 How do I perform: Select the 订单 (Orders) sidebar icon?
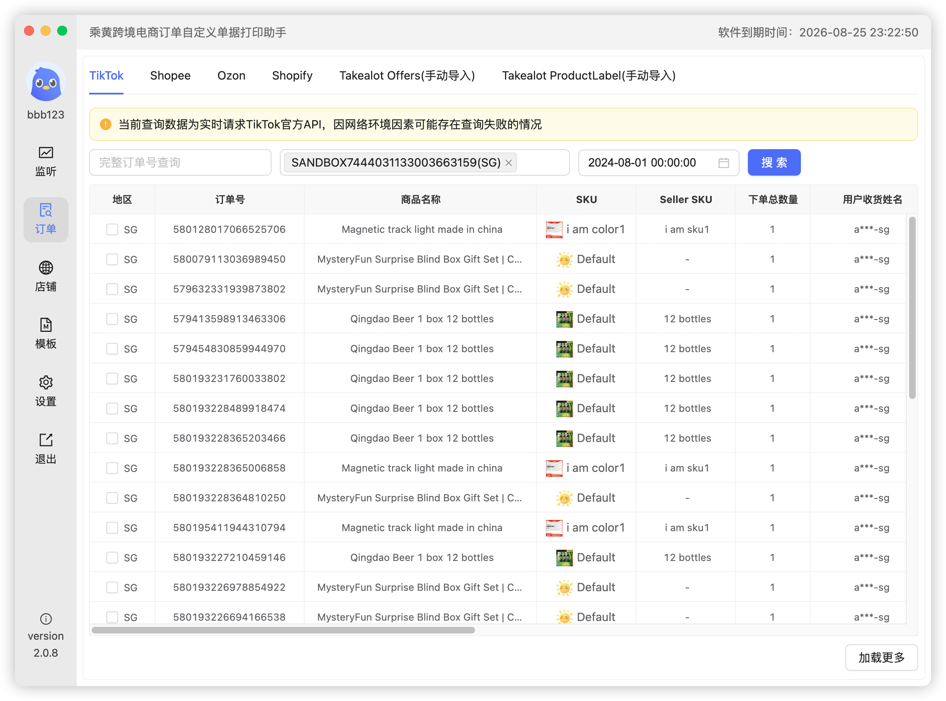click(46, 220)
